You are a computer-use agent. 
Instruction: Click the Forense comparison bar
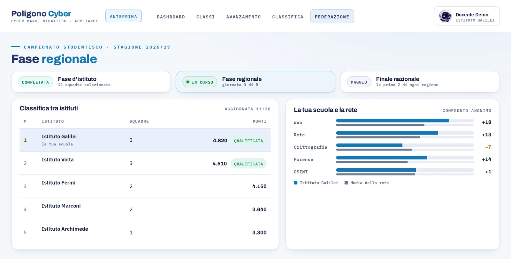pyautogui.click(x=405, y=159)
